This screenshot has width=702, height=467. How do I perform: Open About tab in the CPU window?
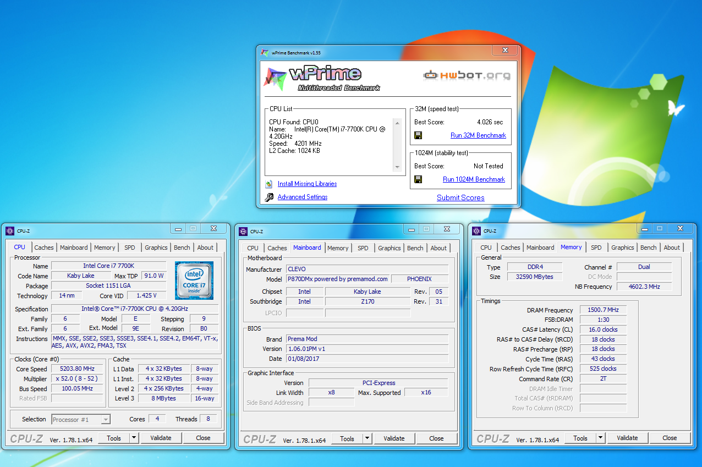click(205, 248)
